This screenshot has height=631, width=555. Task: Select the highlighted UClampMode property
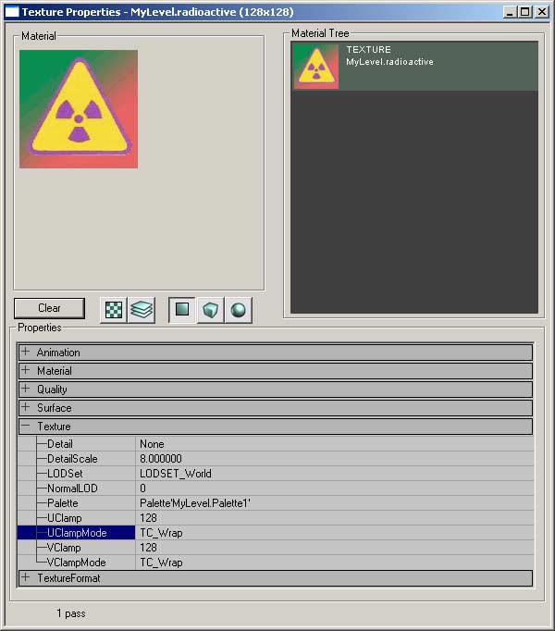[77, 533]
